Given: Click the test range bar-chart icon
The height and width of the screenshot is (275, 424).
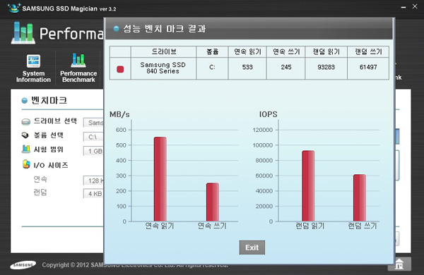Looking at the screenshot, I should (25, 149).
